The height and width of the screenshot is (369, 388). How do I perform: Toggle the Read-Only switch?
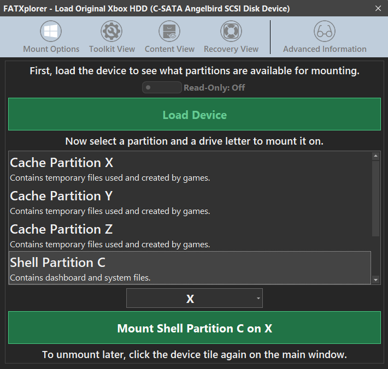(x=162, y=87)
